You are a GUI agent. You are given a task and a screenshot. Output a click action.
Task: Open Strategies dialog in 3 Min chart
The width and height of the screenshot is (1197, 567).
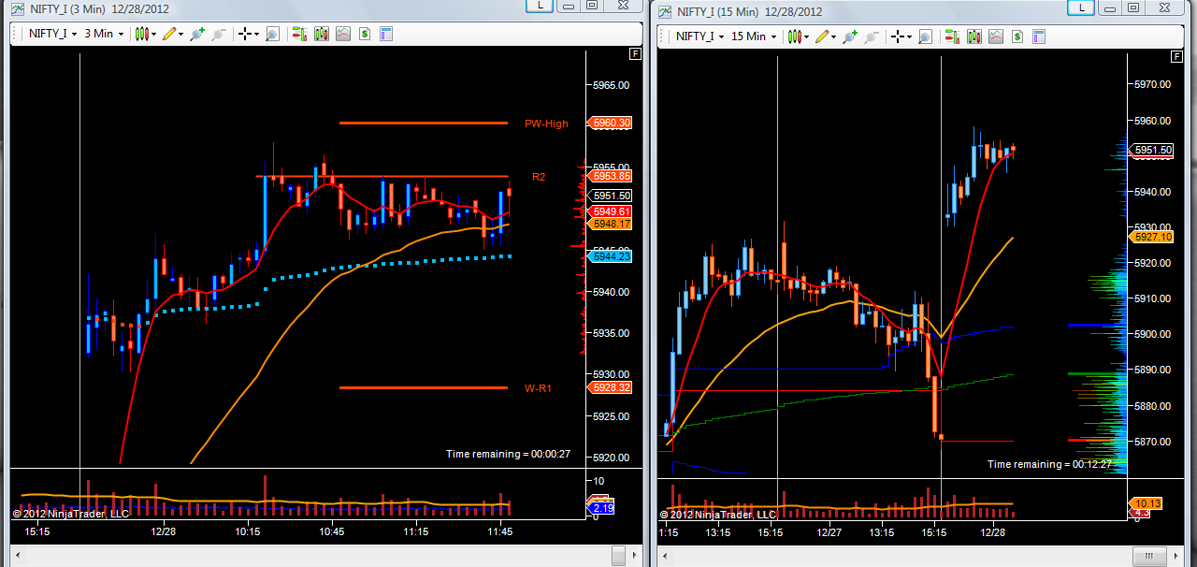[x=364, y=34]
